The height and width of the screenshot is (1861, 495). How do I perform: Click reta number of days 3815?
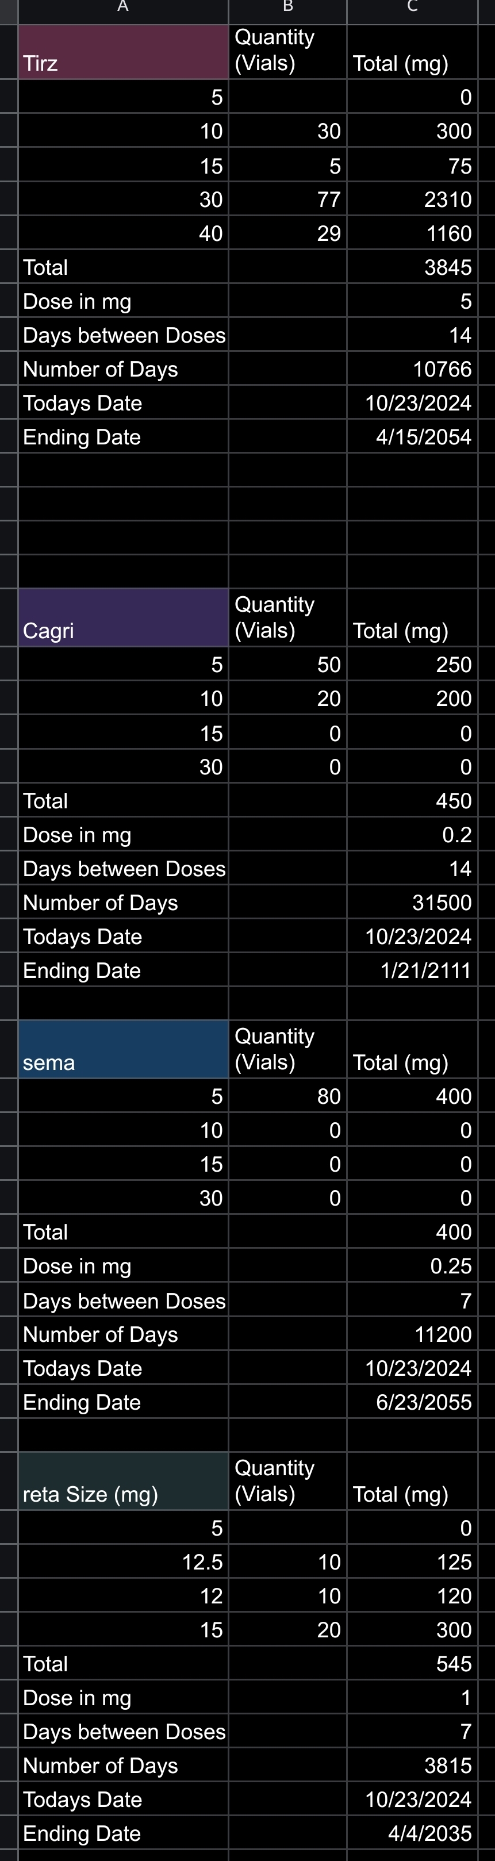(x=412, y=1766)
